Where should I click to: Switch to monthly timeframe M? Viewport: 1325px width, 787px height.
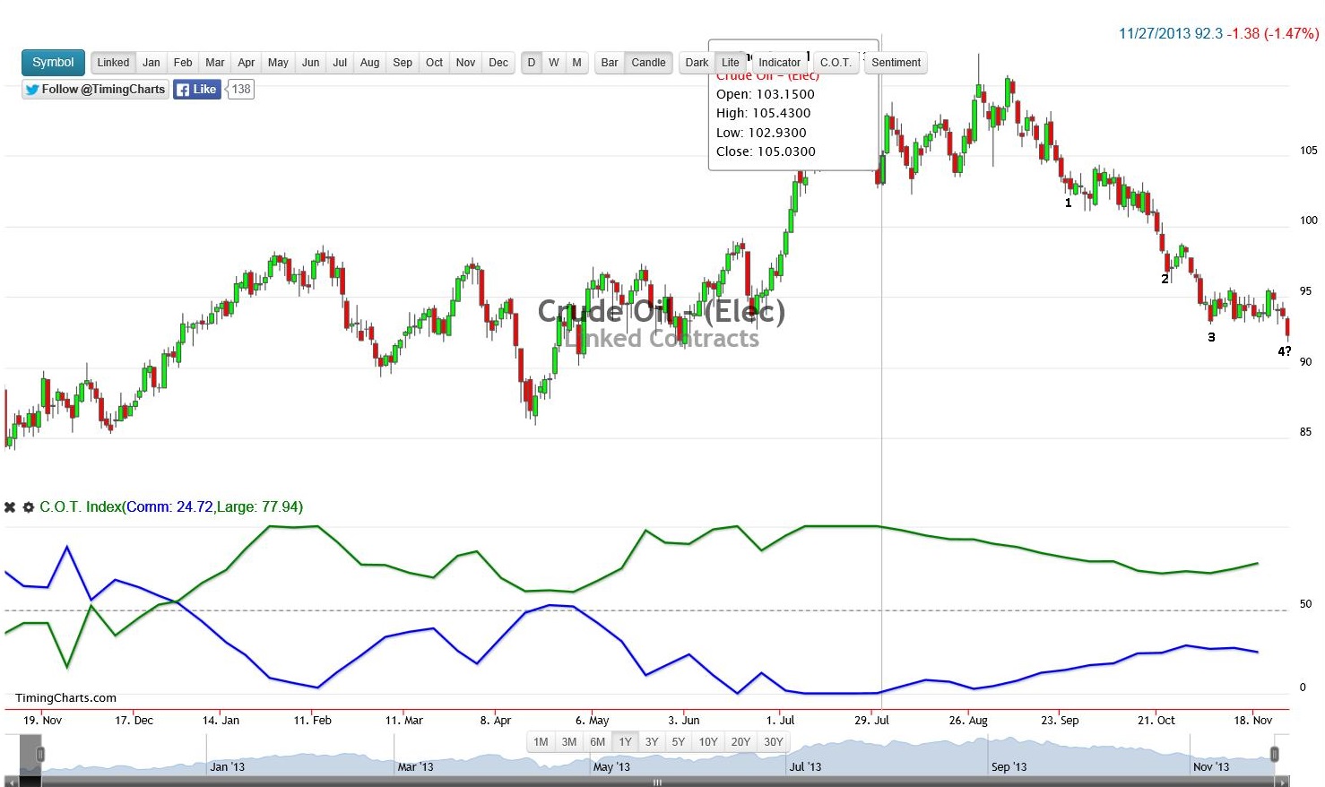point(576,63)
